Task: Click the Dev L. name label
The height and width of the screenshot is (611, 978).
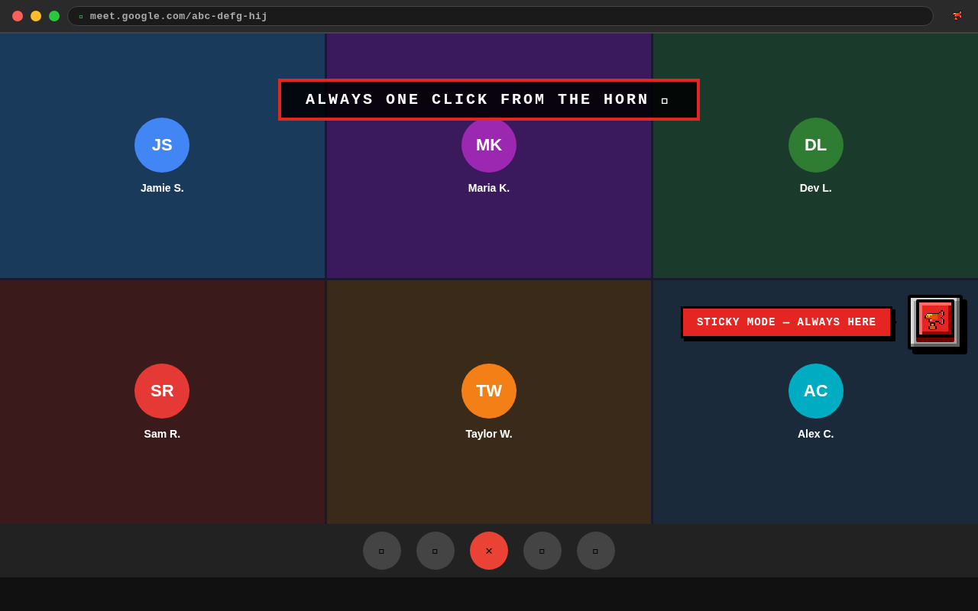Action: (x=816, y=188)
